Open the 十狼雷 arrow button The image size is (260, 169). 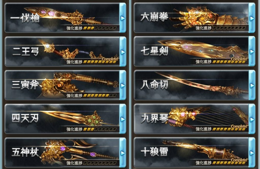[x=252, y=153]
